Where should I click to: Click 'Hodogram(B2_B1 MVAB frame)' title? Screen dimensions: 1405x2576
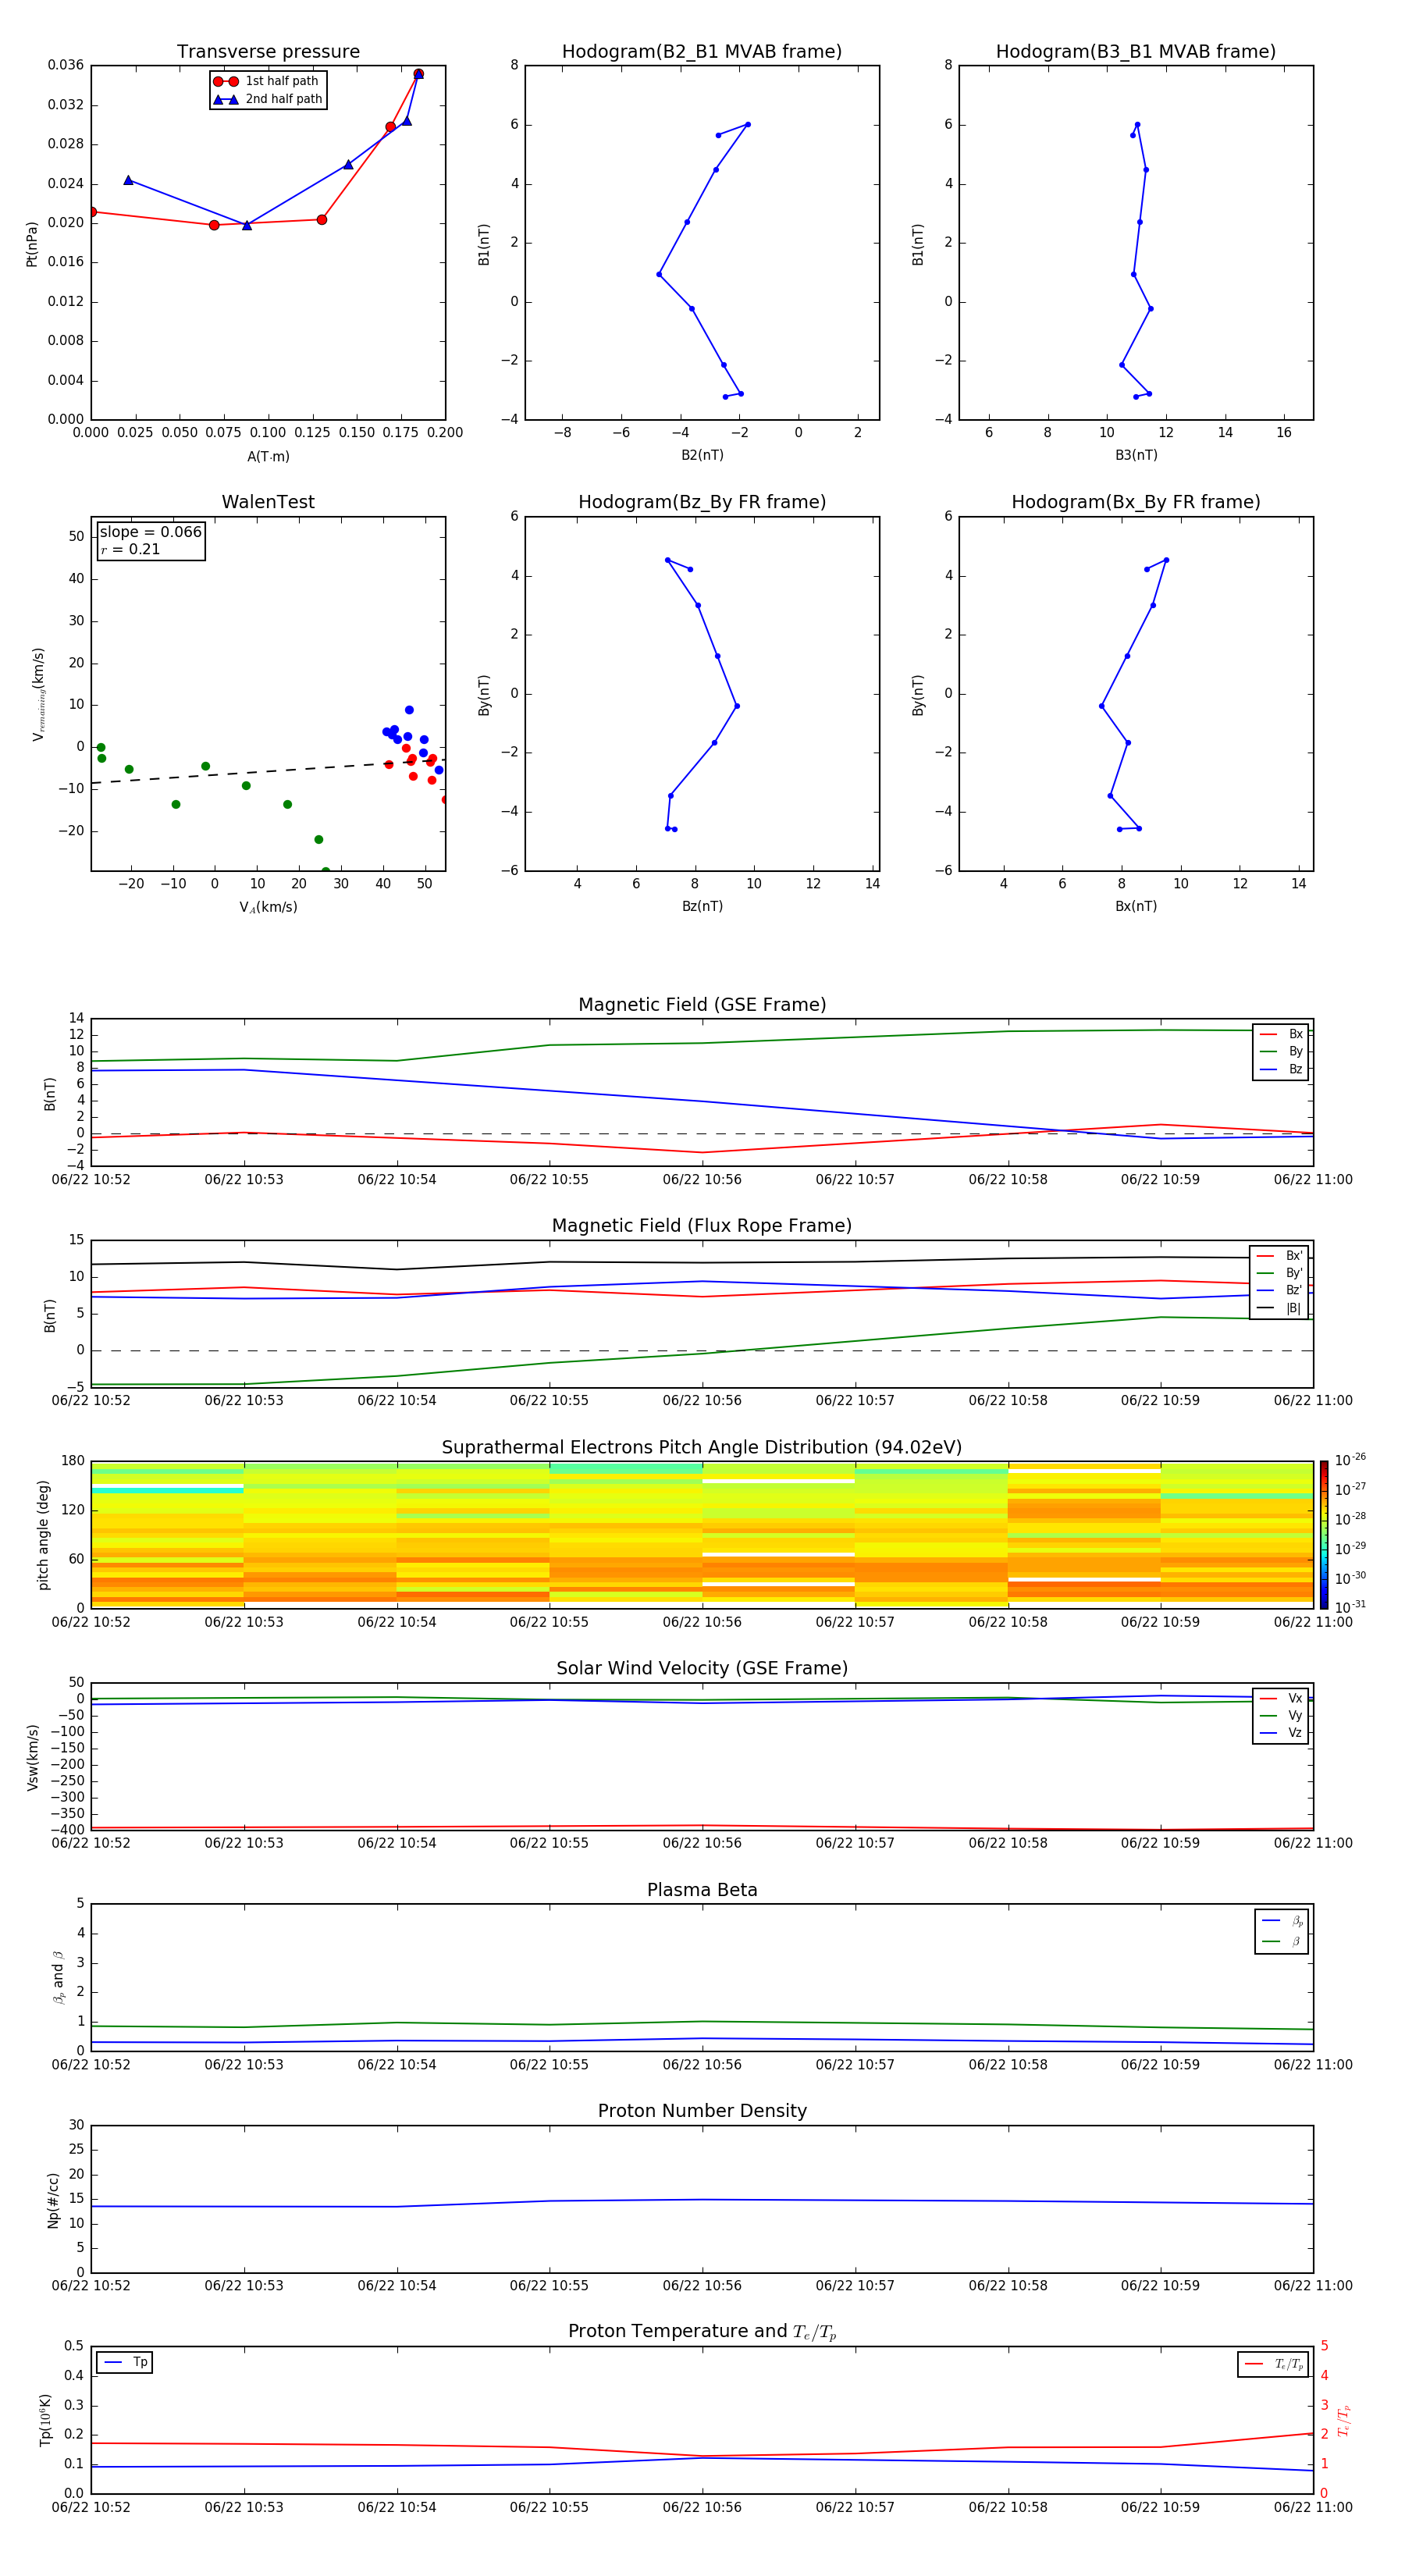(x=702, y=52)
